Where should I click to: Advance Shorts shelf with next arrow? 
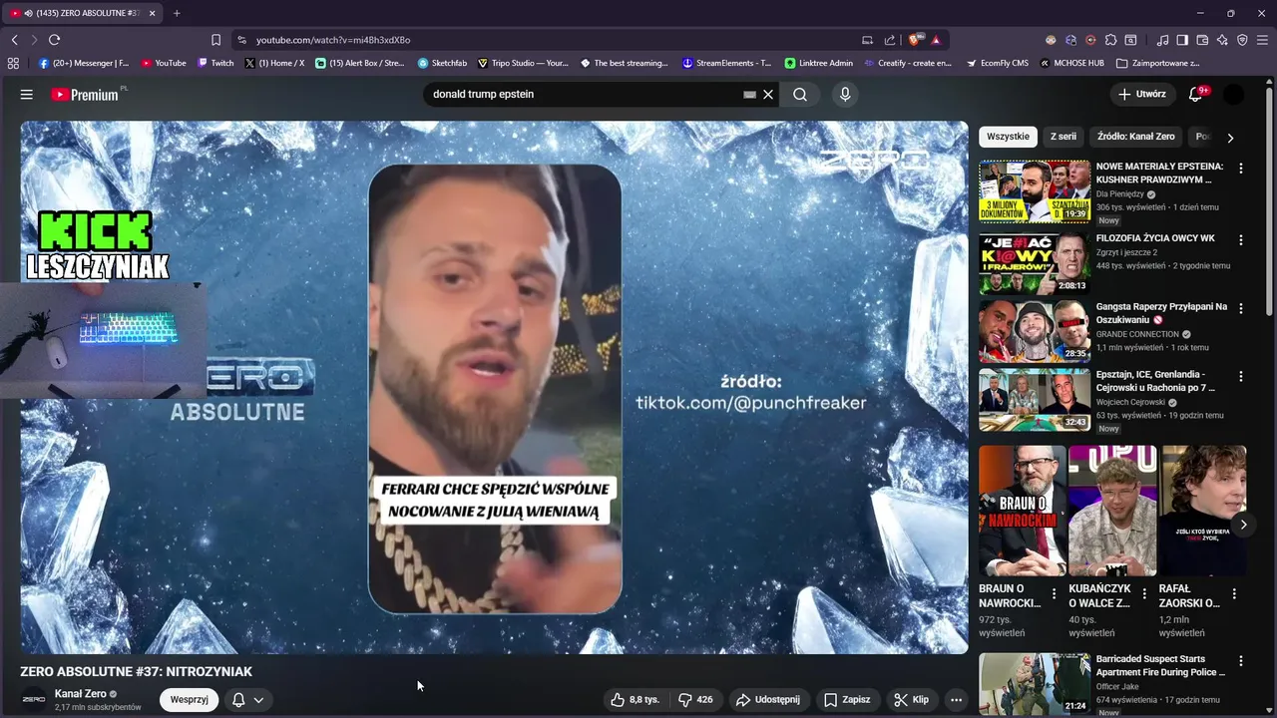[x=1243, y=525]
